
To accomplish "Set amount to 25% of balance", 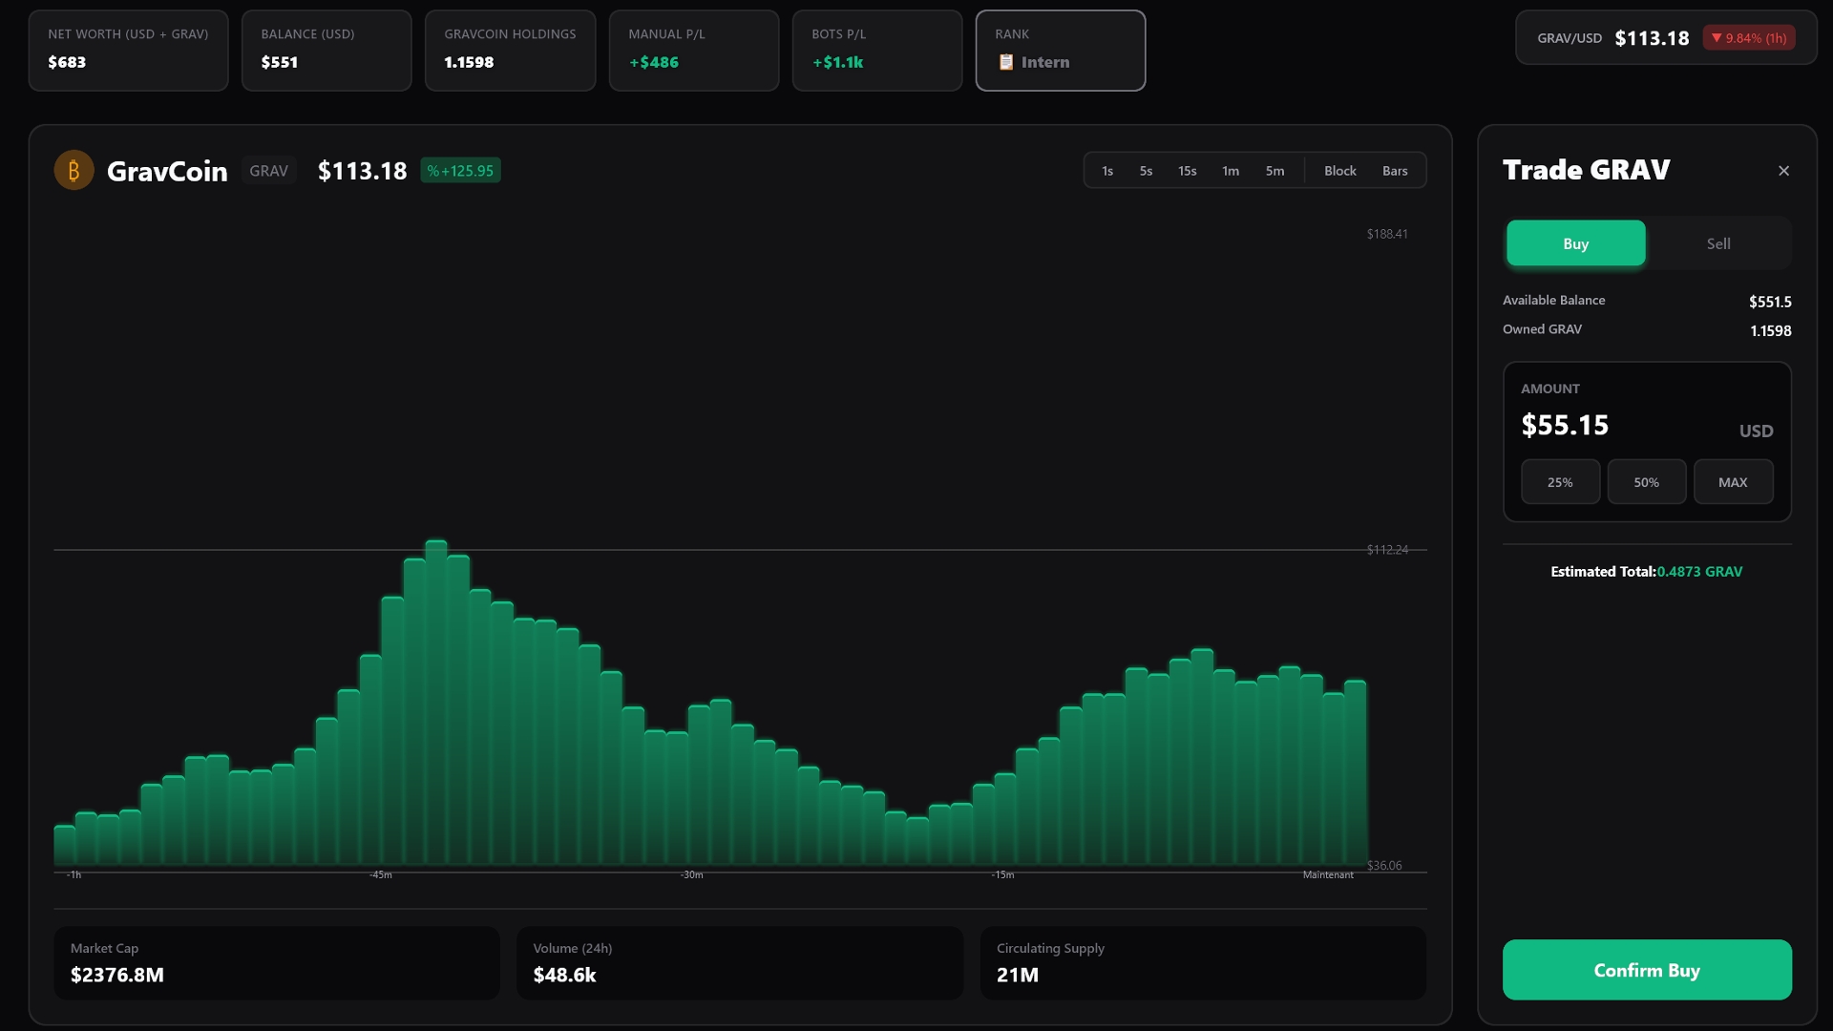I will click(x=1560, y=482).
